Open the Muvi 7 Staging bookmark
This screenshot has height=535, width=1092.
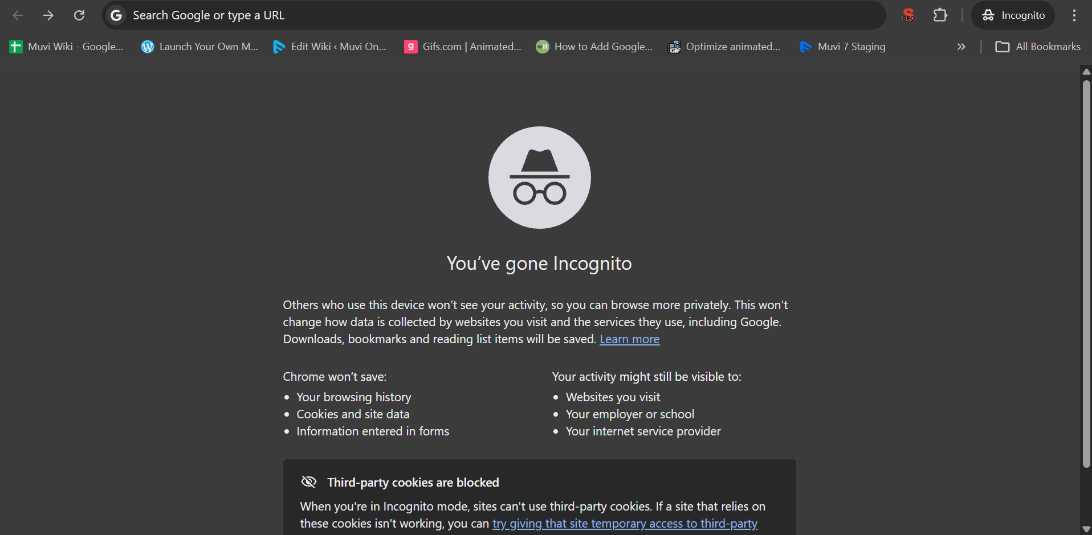pos(843,47)
